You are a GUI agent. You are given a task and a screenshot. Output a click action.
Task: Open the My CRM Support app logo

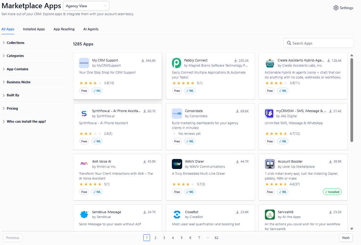pos(84,63)
